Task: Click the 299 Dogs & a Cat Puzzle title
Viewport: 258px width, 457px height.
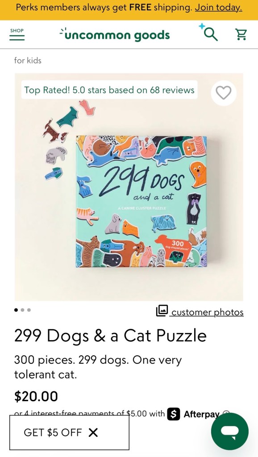Action: 110,336
